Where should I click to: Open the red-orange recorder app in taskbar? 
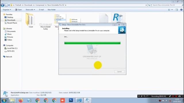[x=63, y=100]
